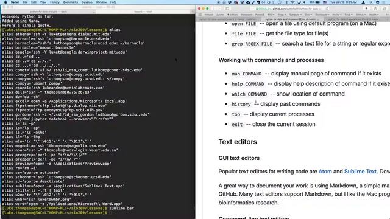Open the Jupyter bookmark in favorites bar
390x219 pixels.
220,15
